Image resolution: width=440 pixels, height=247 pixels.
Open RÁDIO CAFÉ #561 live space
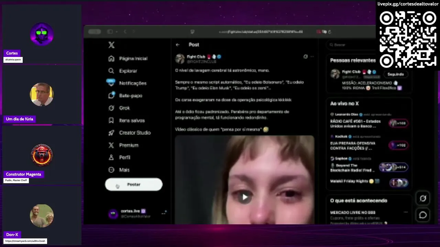[355, 123]
